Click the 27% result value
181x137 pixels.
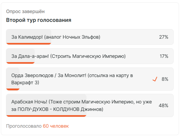pos(163,37)
